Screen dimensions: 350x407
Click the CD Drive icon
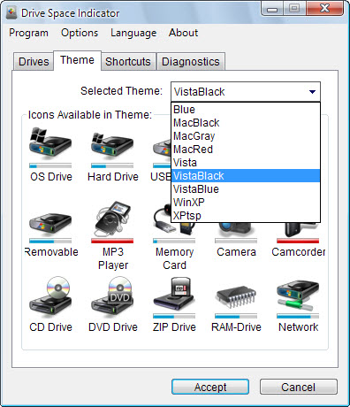[x=50, y=295]
